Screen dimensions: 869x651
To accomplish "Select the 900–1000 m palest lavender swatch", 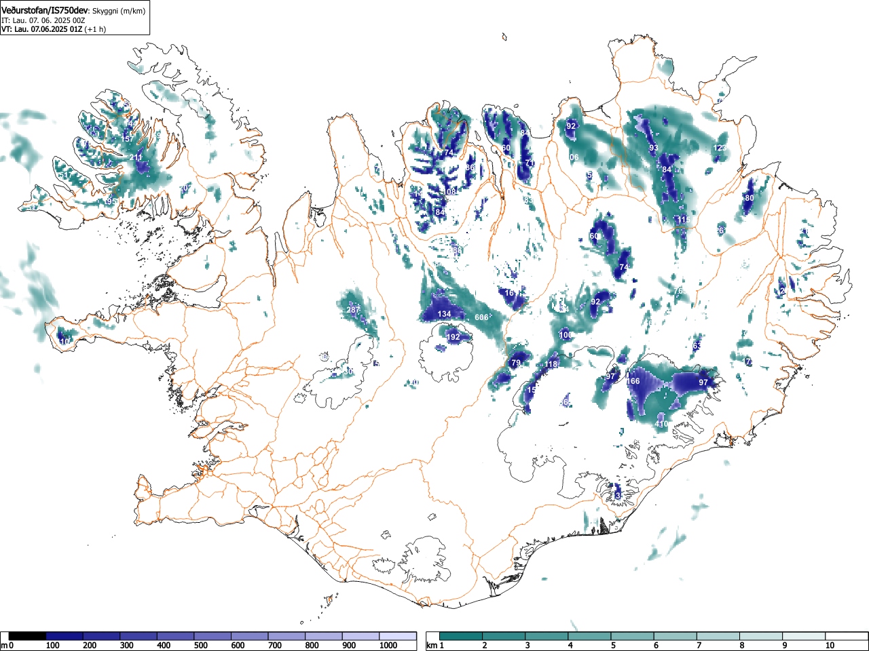I will click(360, 636).
